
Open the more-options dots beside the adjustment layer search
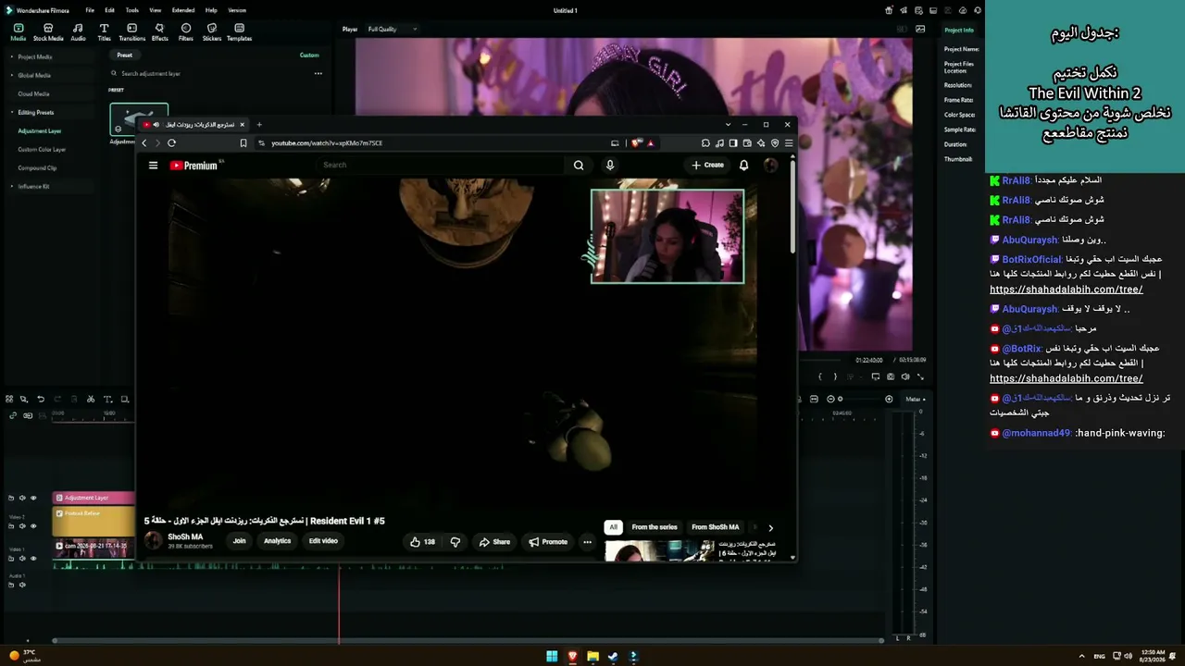coord(318,73)
